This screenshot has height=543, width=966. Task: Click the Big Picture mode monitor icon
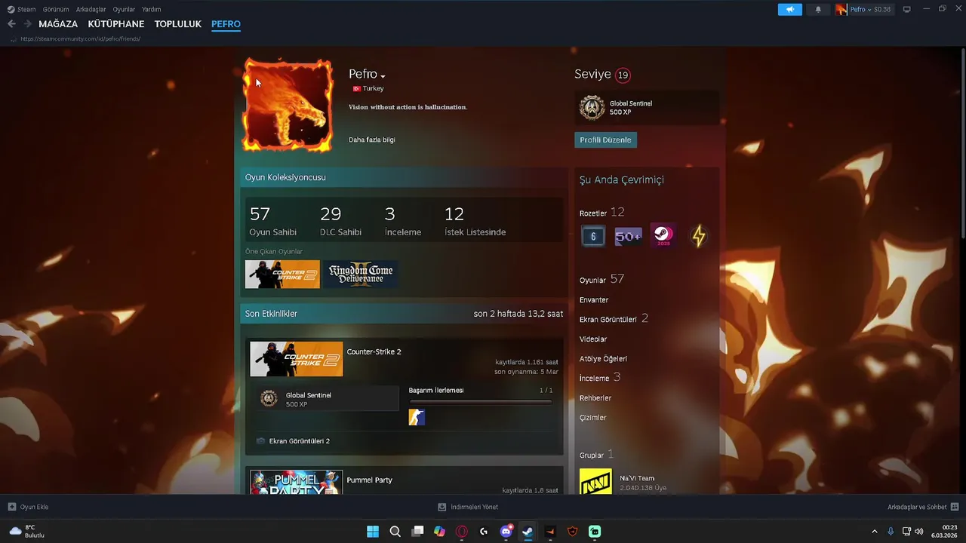pos(907,9)
